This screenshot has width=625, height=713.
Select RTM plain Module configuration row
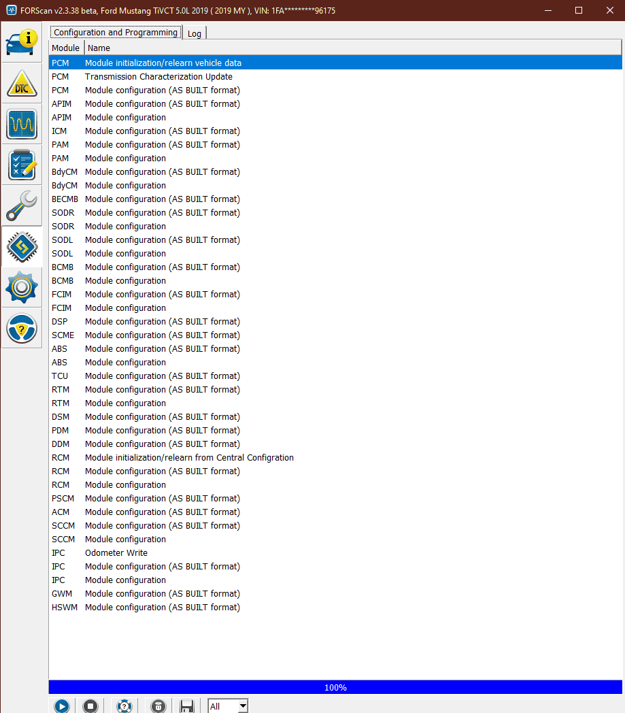tap(335, 403)
